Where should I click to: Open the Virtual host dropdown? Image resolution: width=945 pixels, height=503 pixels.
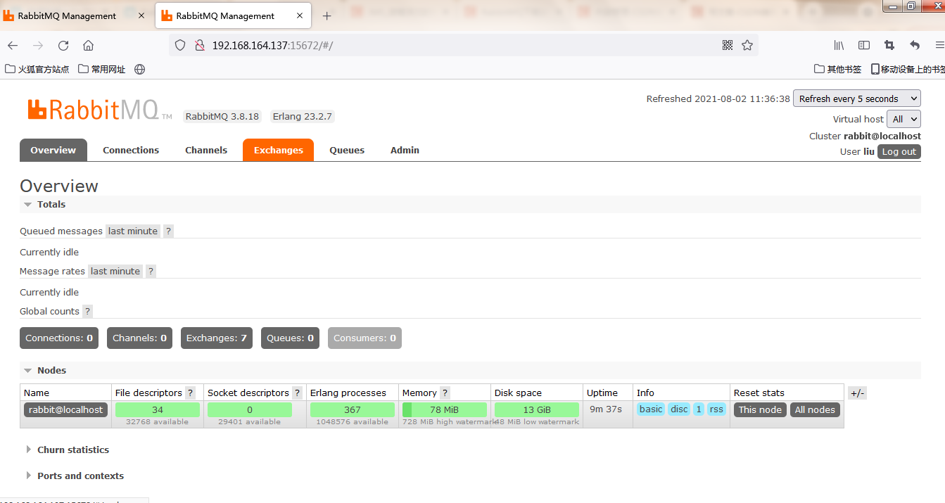tap(903, 119)
